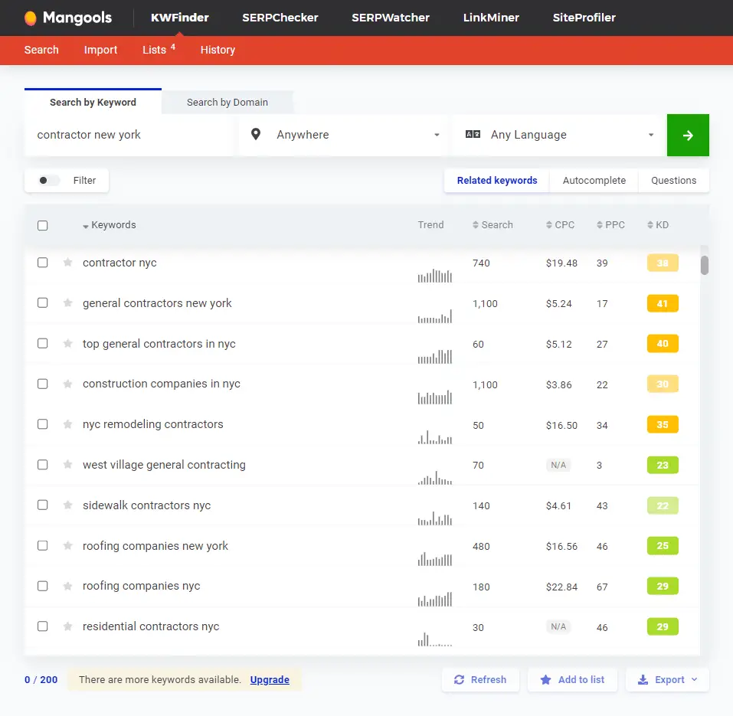Check 'residential contractors nyc' checkbox
Image resolution: width=733 pixels, height=716 pixels.
pyautogui.click(x=43, y=626)
